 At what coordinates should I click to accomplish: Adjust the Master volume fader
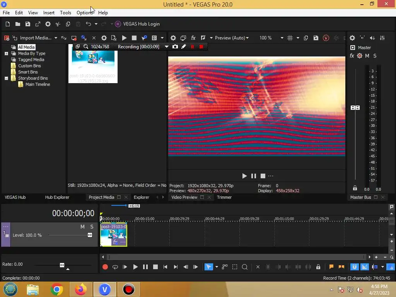[x=355, y=108]
